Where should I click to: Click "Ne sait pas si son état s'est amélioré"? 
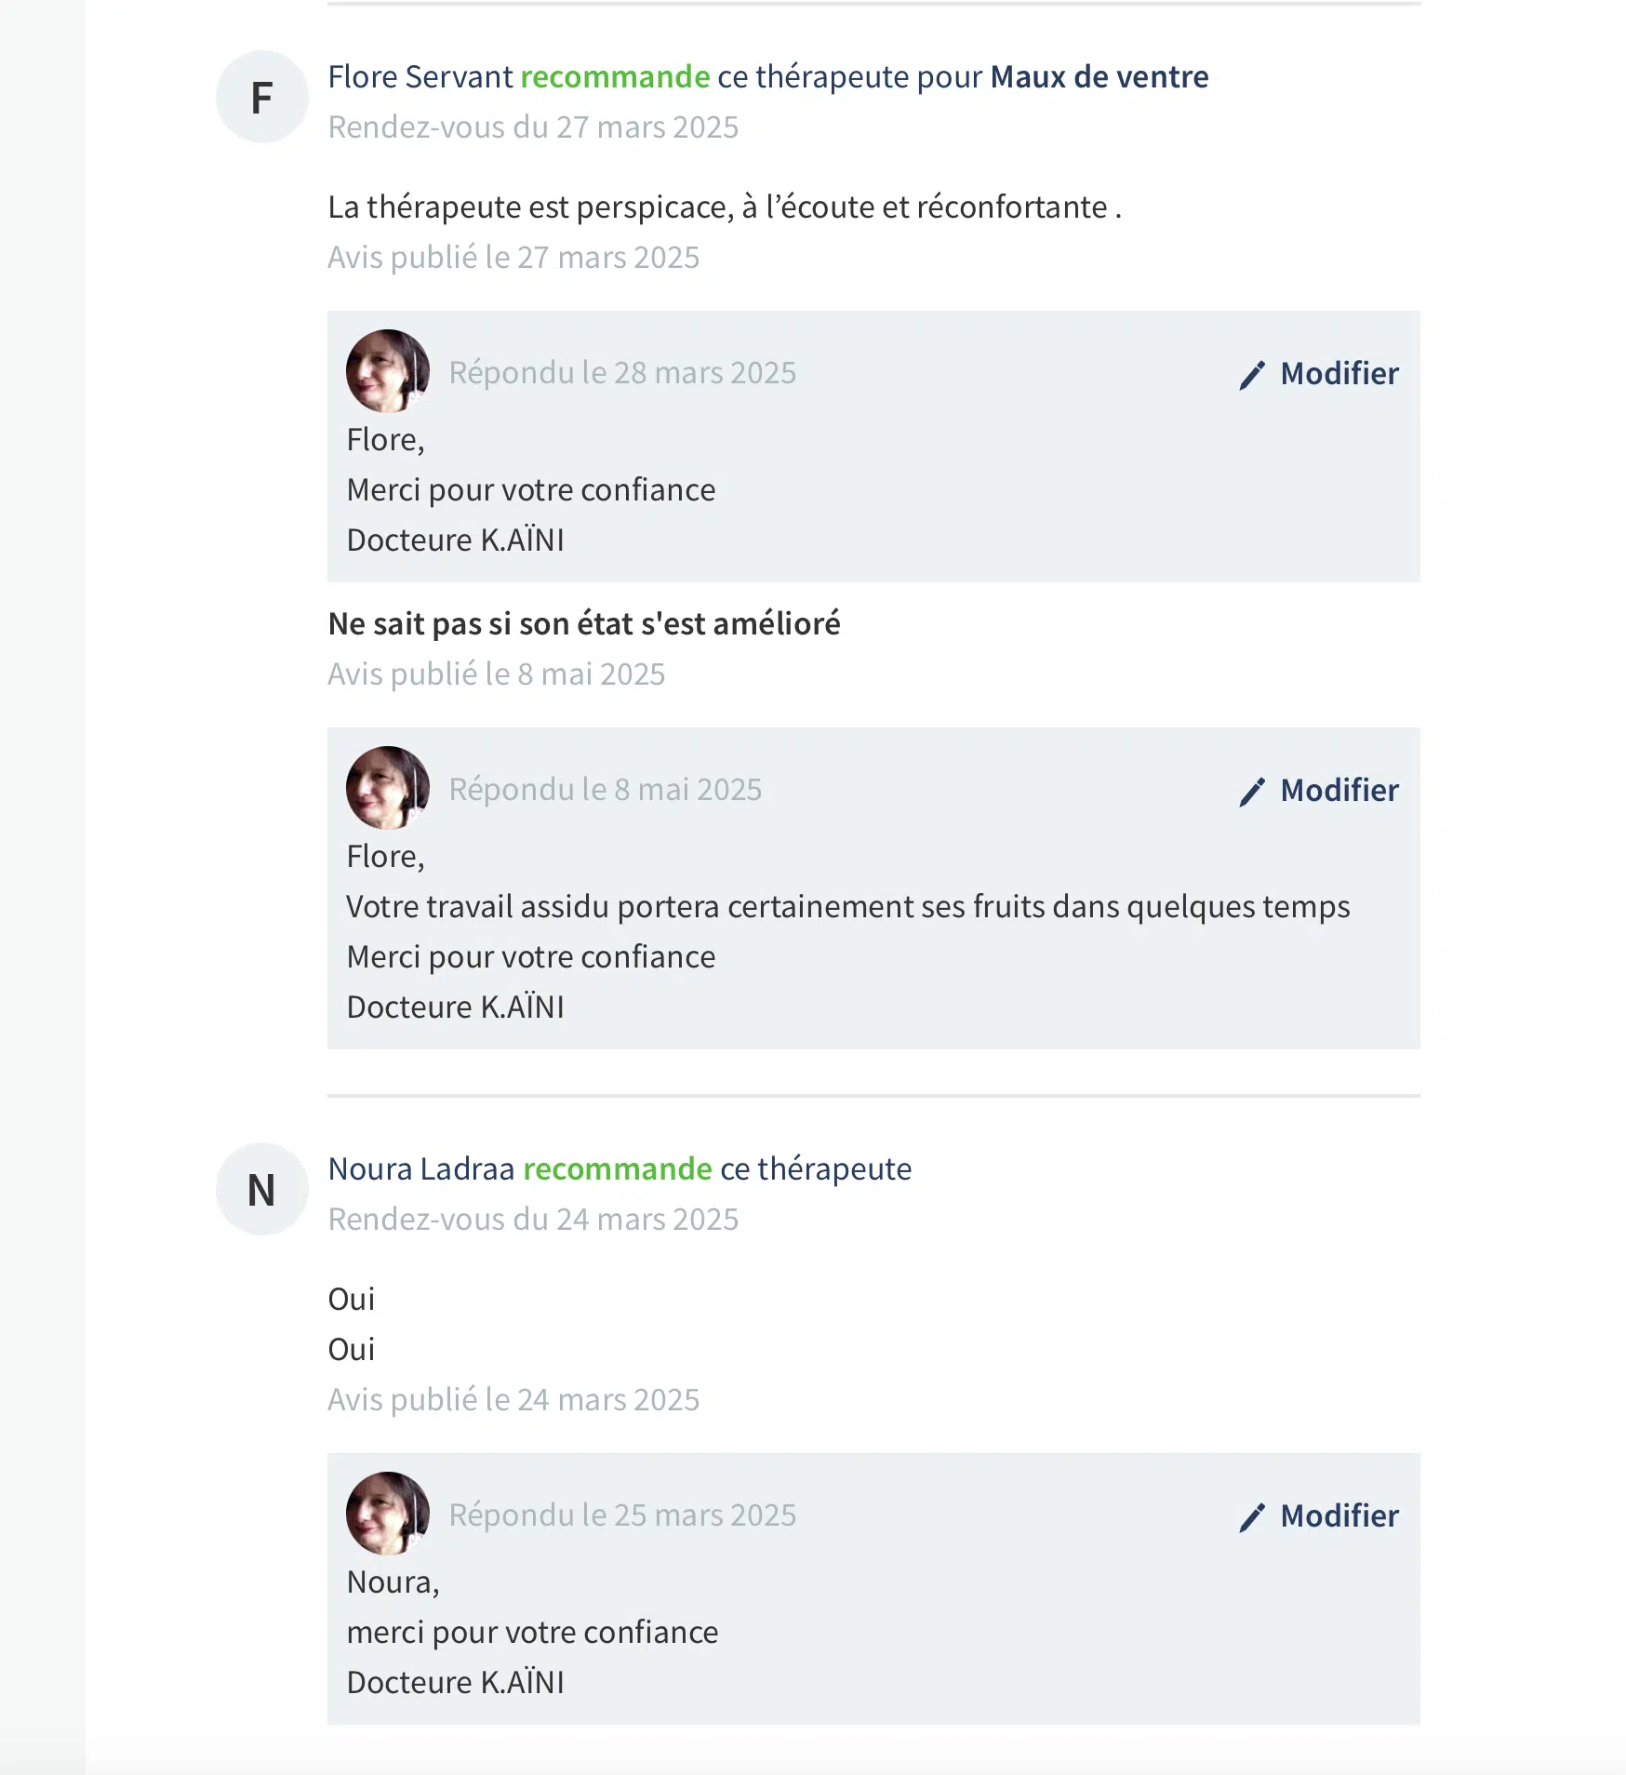(584, 623)
